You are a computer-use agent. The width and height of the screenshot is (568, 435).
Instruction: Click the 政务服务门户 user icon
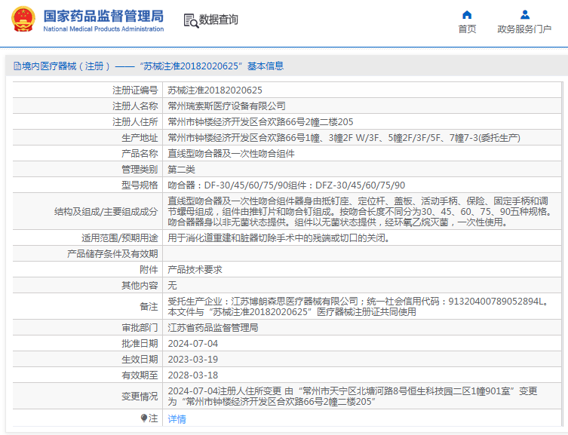point(524,15)
